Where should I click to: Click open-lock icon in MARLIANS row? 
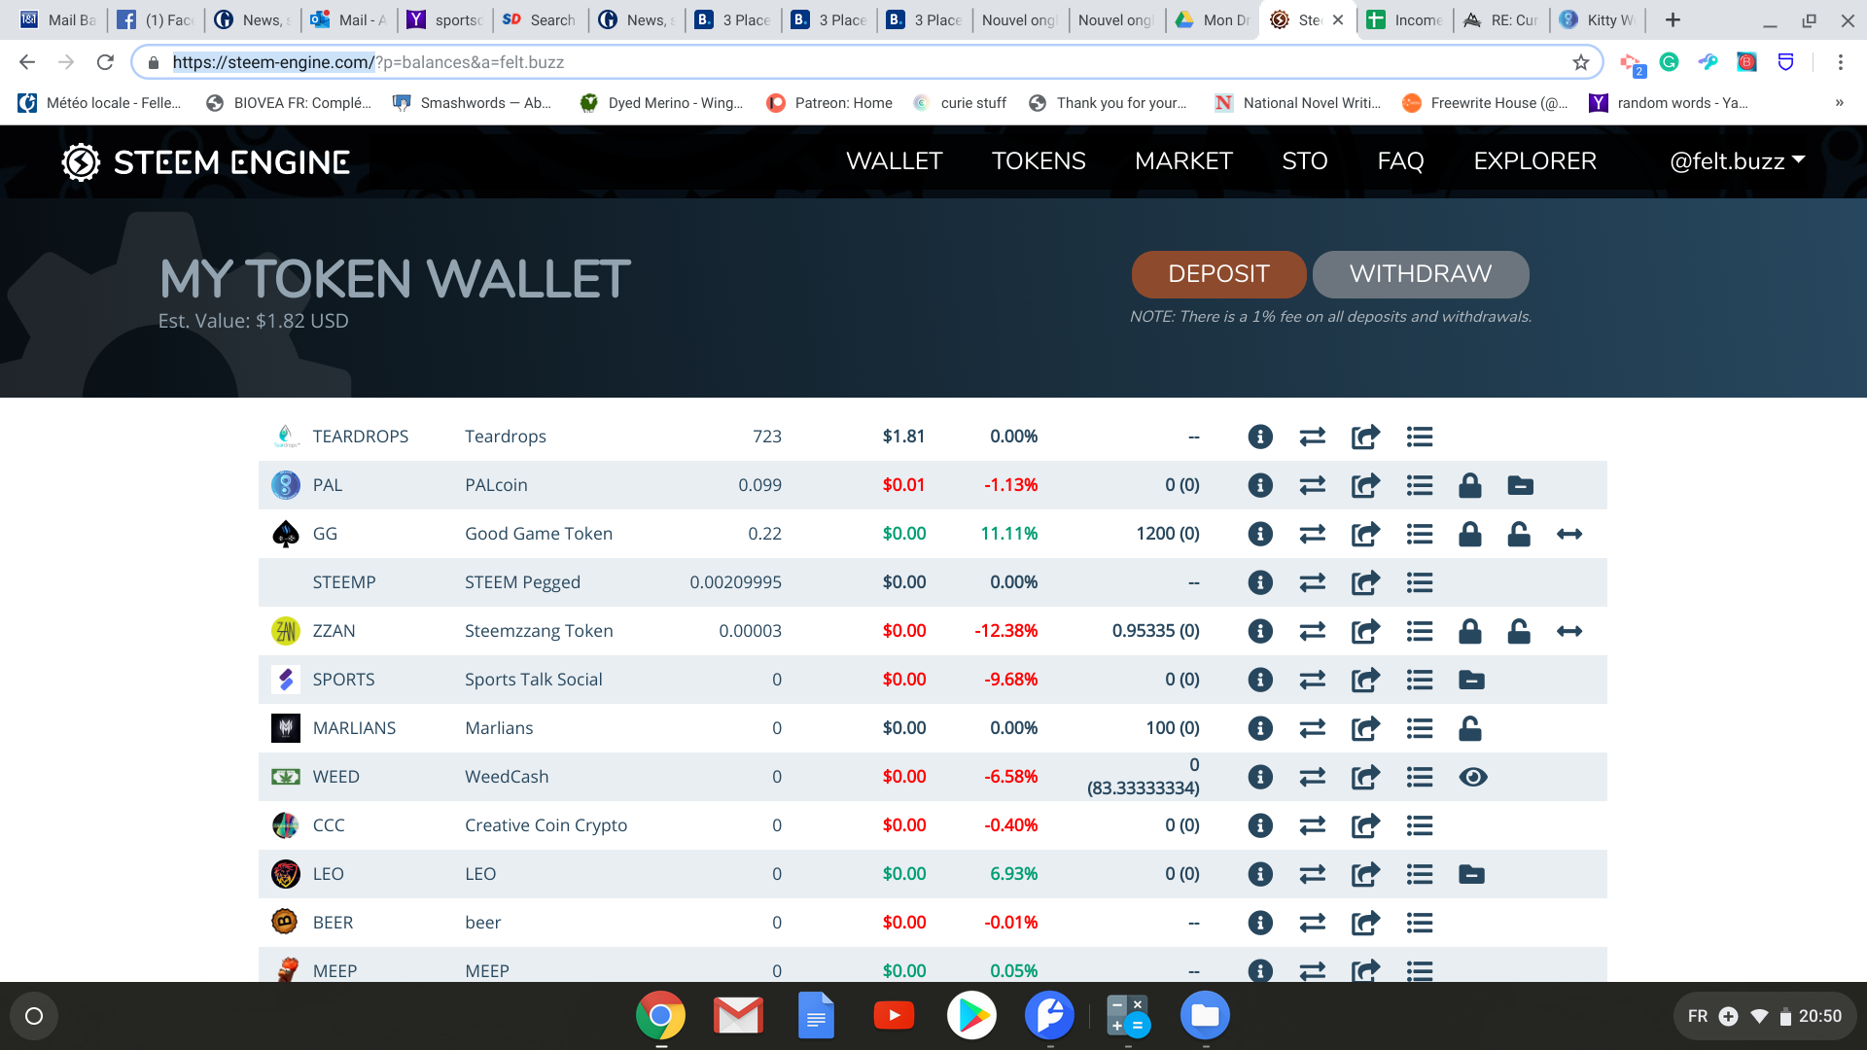tap(1470, 728)
